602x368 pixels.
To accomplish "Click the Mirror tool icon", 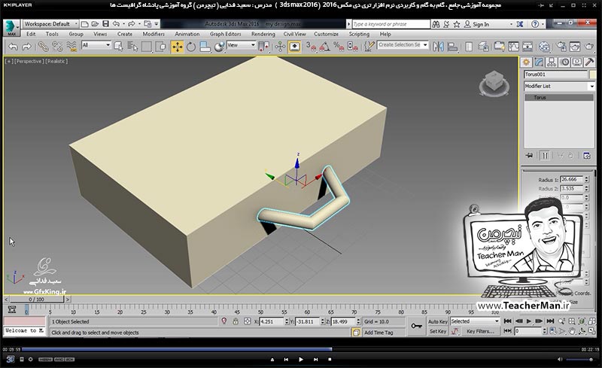I will pos(438,47).
